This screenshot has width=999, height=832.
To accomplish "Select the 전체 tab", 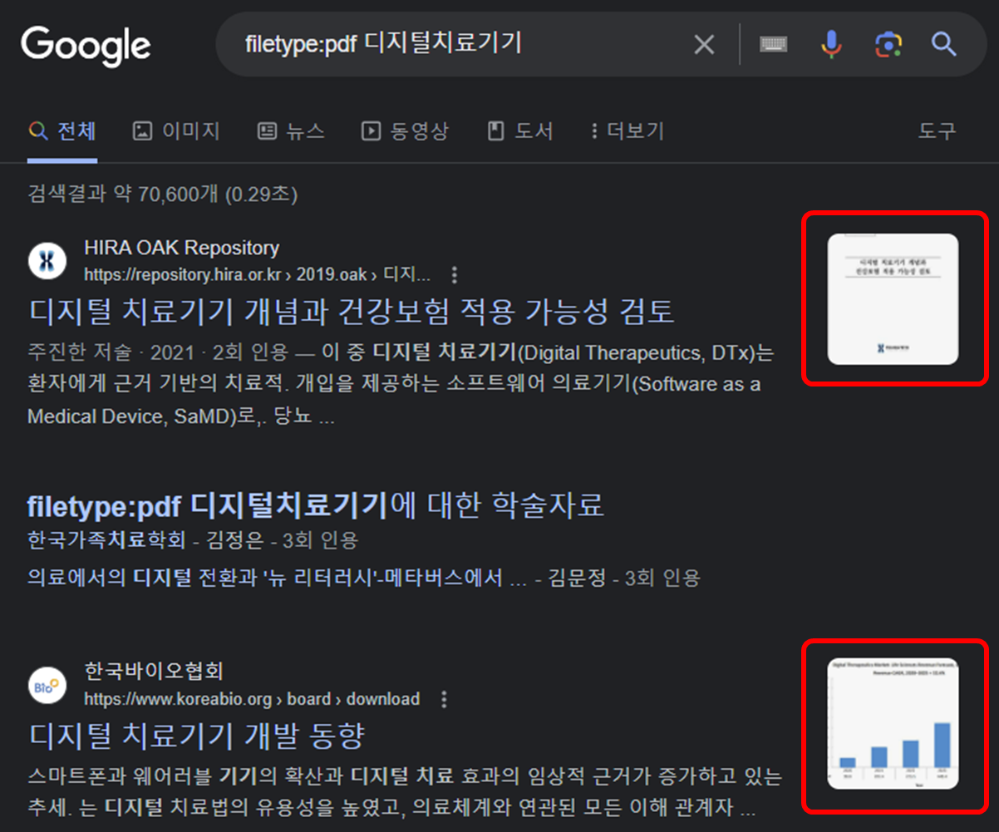I will point(62,131).
